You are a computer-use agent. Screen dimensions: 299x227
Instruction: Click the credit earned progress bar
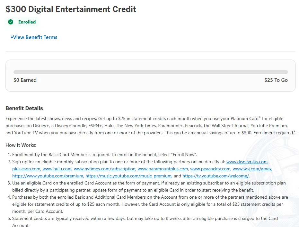(150, 72)
